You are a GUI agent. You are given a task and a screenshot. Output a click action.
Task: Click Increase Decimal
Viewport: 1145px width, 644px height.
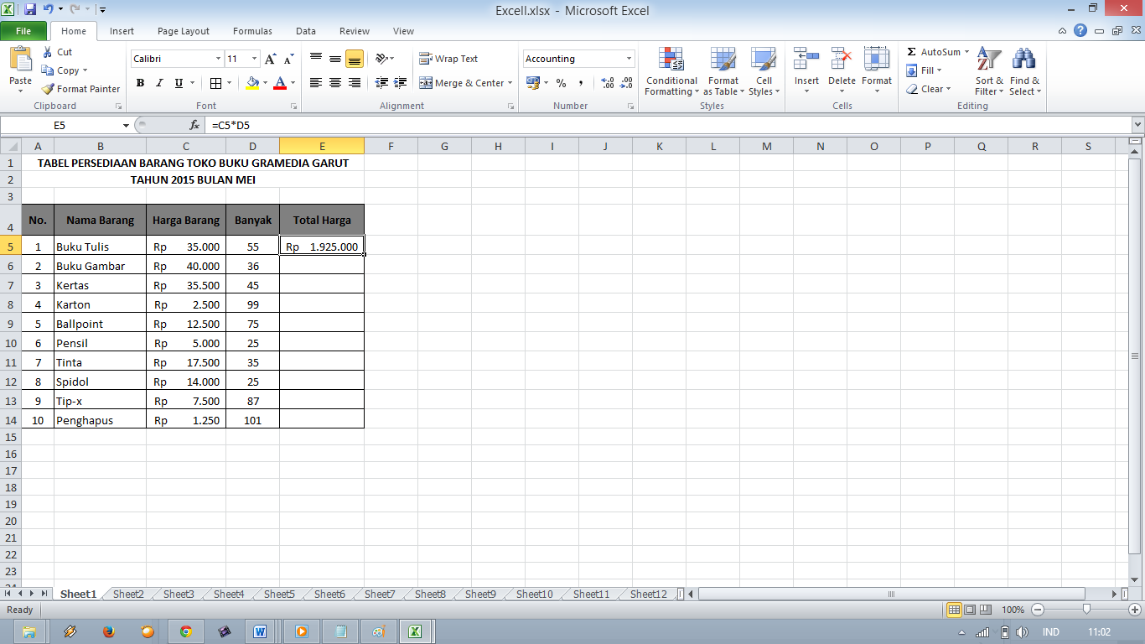tap(608, 83)
